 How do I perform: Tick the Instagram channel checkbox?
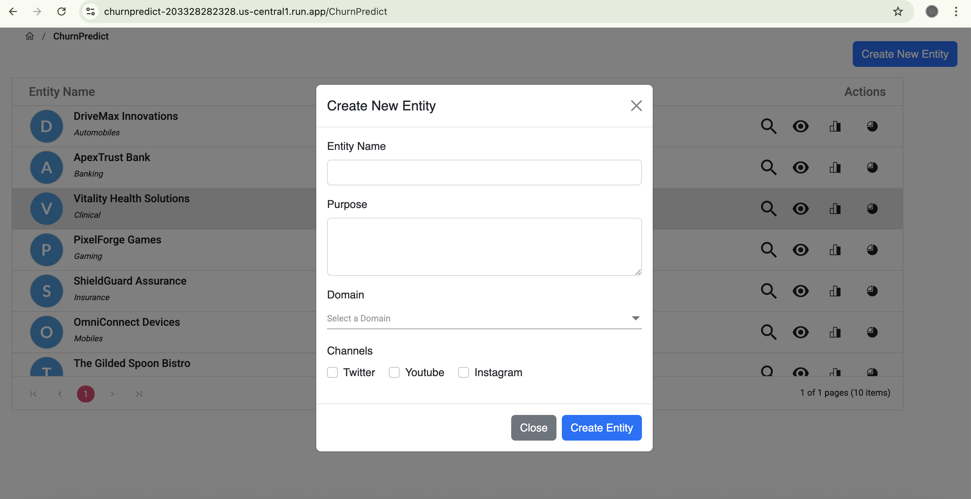pos(463,372)
